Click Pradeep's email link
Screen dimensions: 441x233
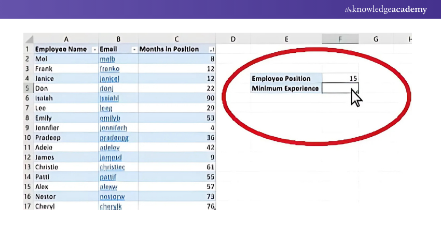point(114,138)
